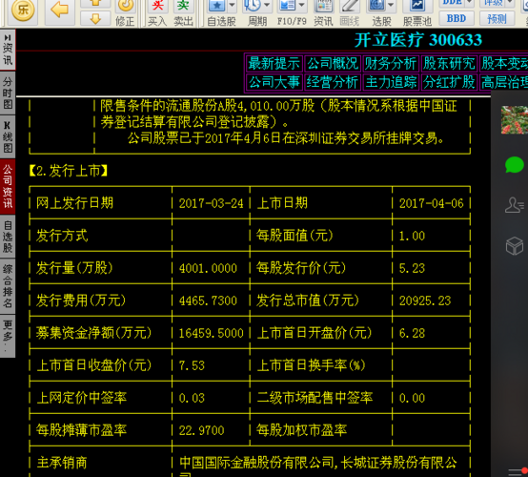Expand the F10/F9 dropdown arrow
This screenshot has width=528, height=477.
(302, 6)
